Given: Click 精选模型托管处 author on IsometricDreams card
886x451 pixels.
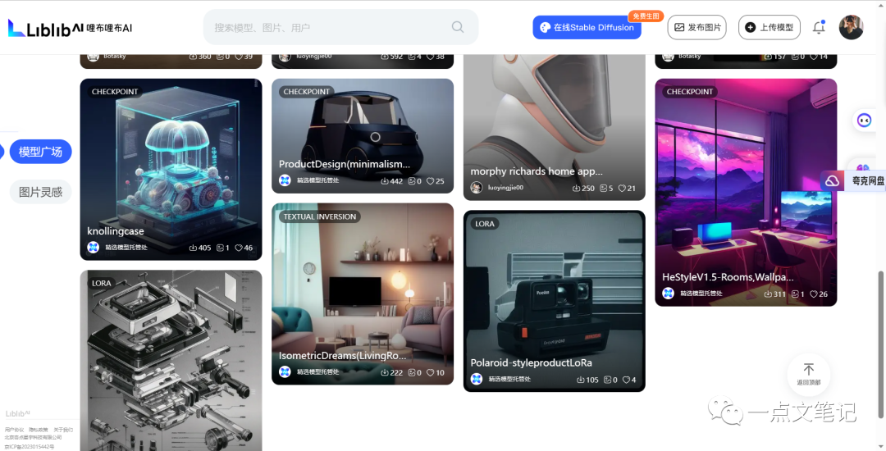Looking at the screenshot, I should coord(318,372).
